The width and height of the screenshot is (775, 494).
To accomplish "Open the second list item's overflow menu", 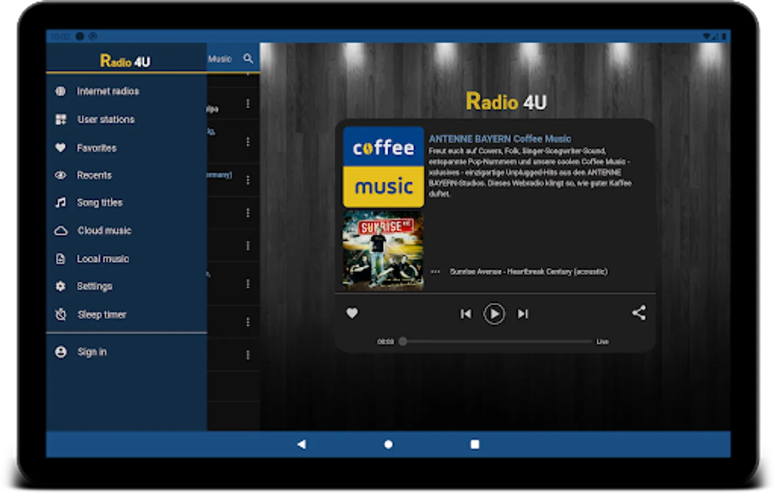I will click(248, 142).
